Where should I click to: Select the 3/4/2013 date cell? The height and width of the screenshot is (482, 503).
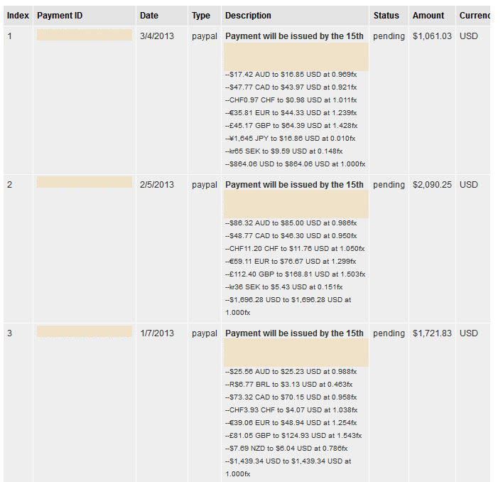[x=156, y=36]
